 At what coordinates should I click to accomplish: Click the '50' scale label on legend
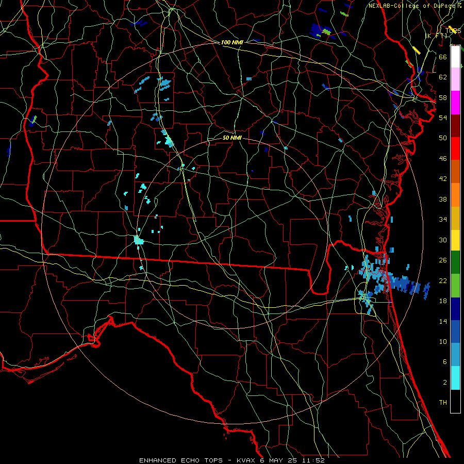[x=443, y=138]
